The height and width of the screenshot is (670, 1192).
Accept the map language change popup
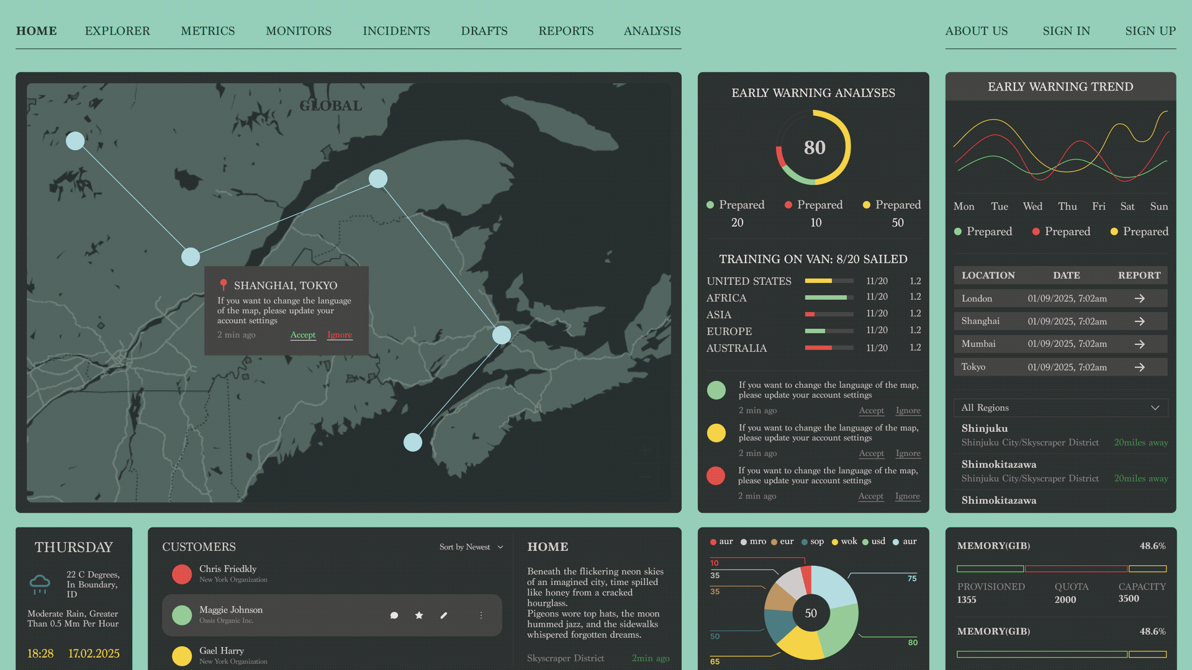(303, 334)
